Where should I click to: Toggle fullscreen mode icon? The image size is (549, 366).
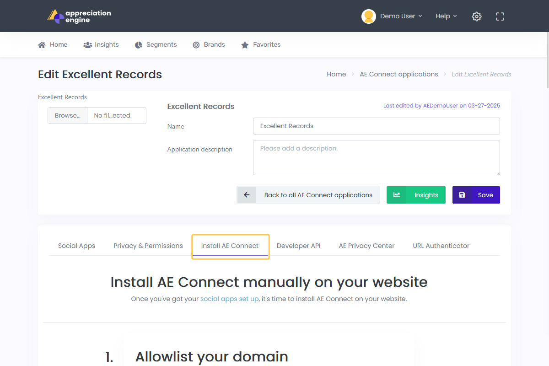(x=500, y=16)
